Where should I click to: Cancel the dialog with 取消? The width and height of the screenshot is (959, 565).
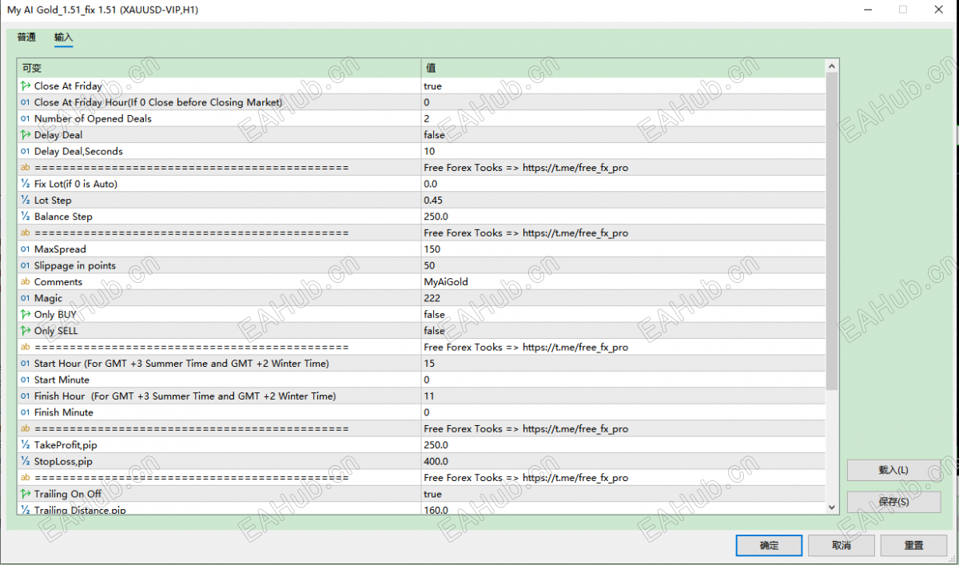pos(842,545)
